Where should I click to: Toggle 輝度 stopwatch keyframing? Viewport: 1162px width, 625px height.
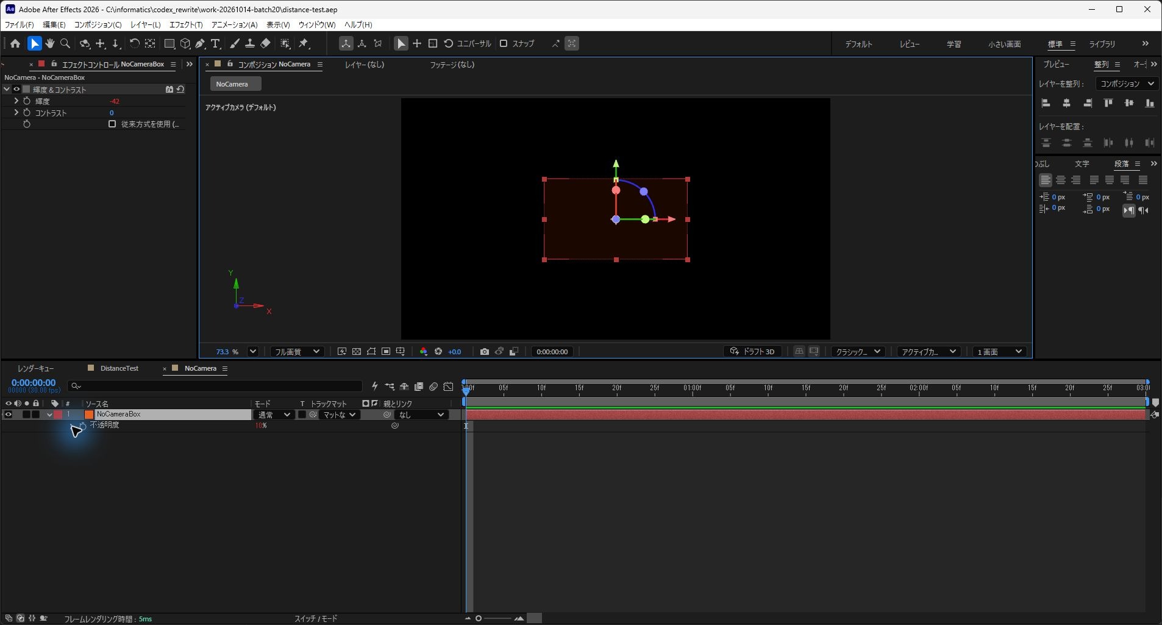(27, 101)
